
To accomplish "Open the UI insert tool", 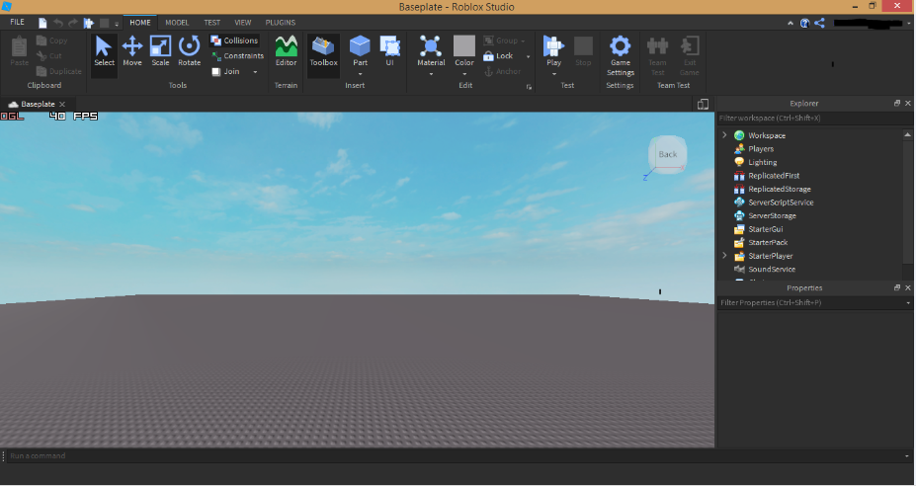I will pos(389,51).
